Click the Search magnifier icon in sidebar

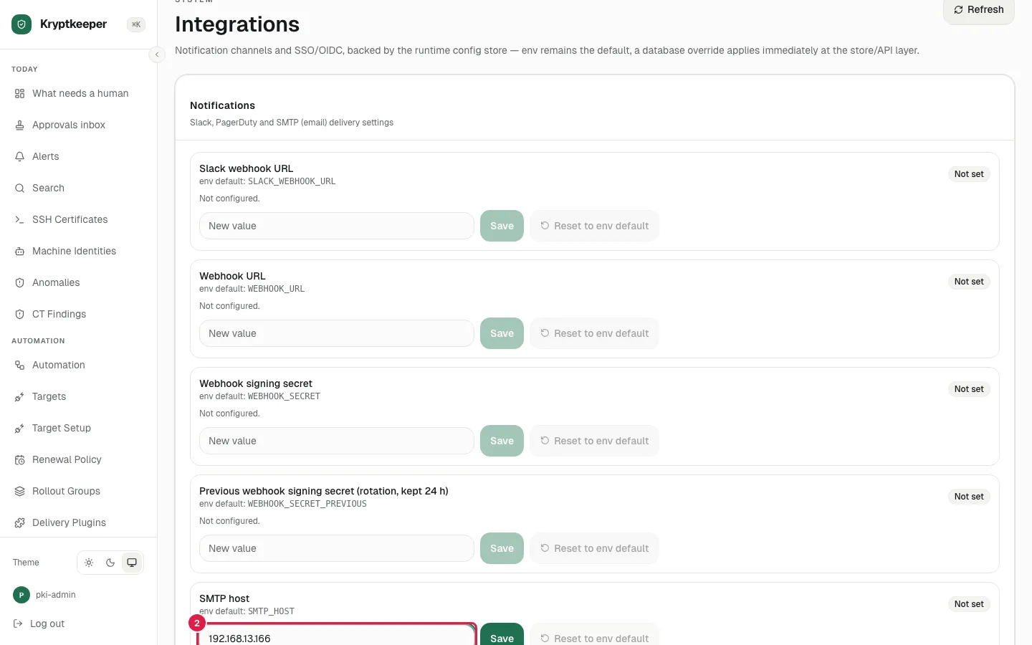coord(20,188)
